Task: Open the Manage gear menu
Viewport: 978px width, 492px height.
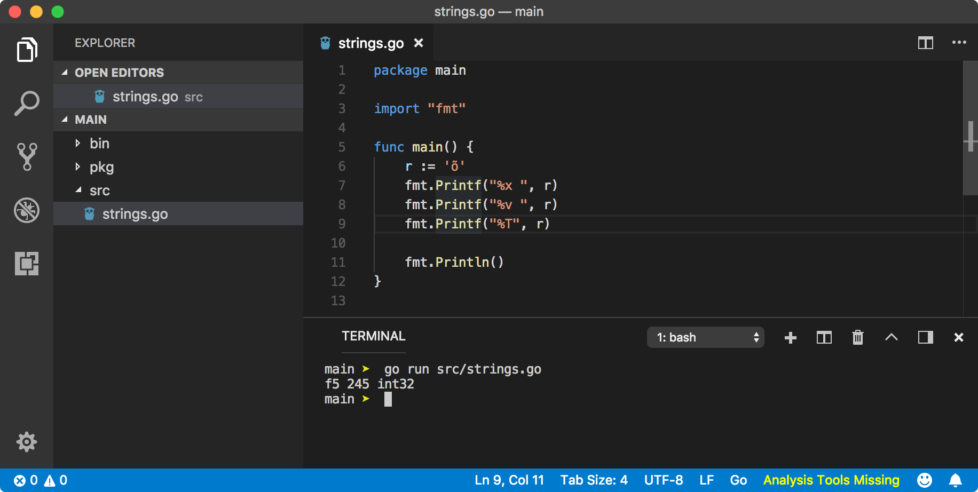Action: coord(27,441)
